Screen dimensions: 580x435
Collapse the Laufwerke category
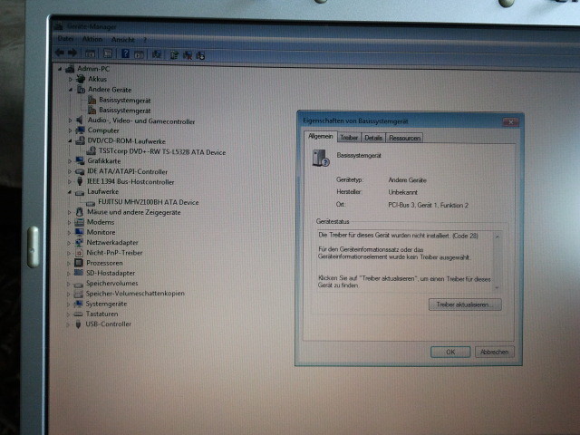click(x=70, y=192)
